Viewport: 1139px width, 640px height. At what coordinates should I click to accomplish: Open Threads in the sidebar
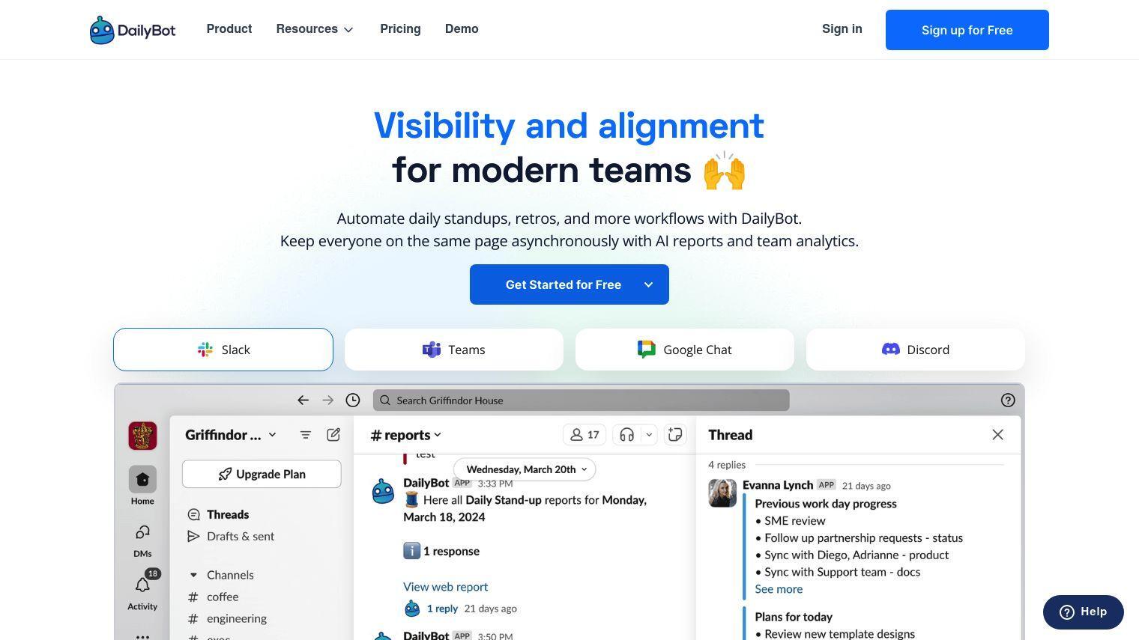point(228,514)
